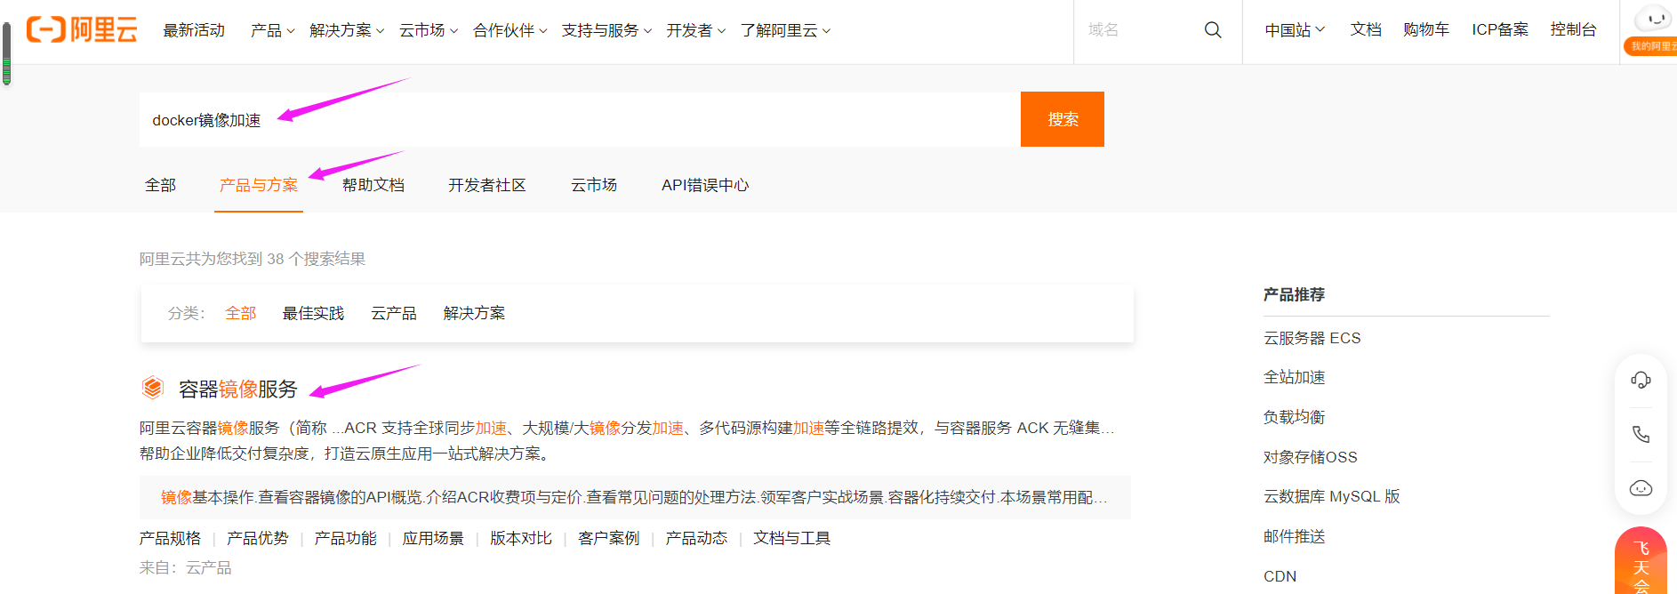The width and height of the screenshot is (1677, 594).
Task: Click the orange 飞天会 floating badge
Action: [1641, 562]
